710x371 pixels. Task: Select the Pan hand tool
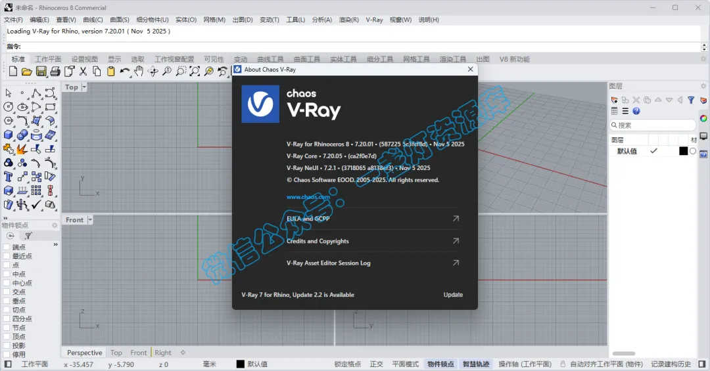point(139,71)
